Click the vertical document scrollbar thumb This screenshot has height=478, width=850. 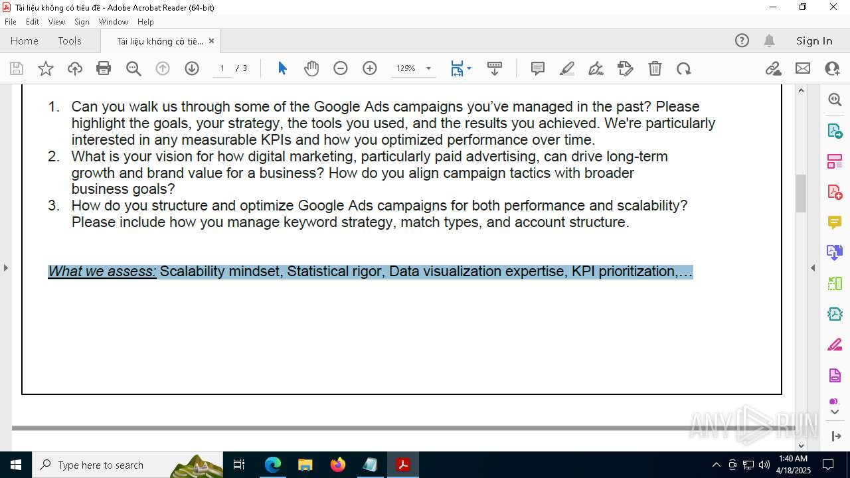click(x=801, y=193)
